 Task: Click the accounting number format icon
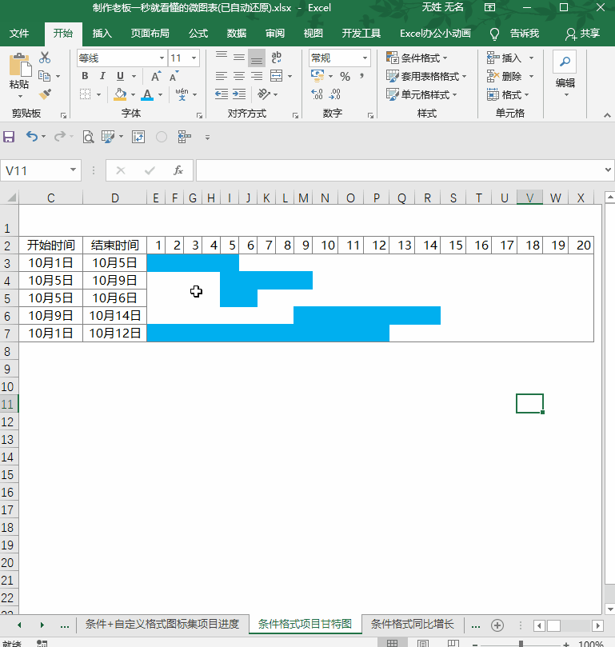(x=317, y=75)
